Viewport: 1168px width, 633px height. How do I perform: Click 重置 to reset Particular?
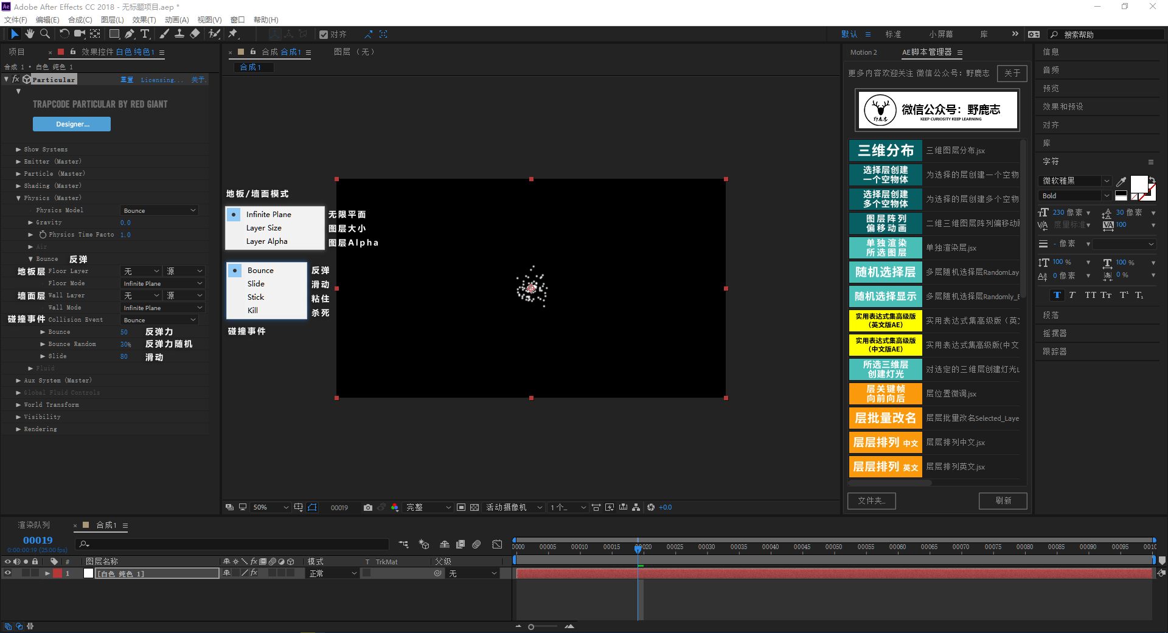127,80
